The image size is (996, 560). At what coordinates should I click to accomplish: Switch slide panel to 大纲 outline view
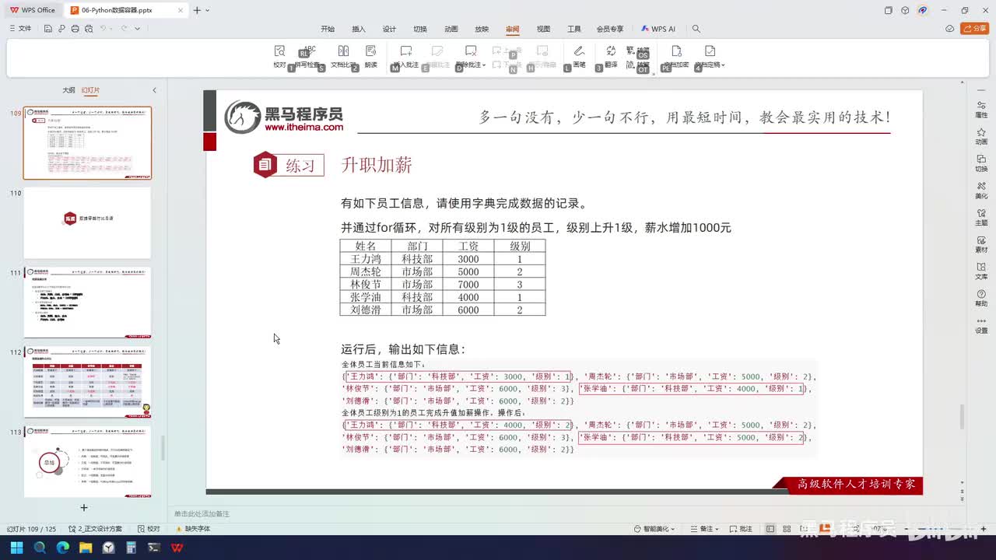pos(68,90)
